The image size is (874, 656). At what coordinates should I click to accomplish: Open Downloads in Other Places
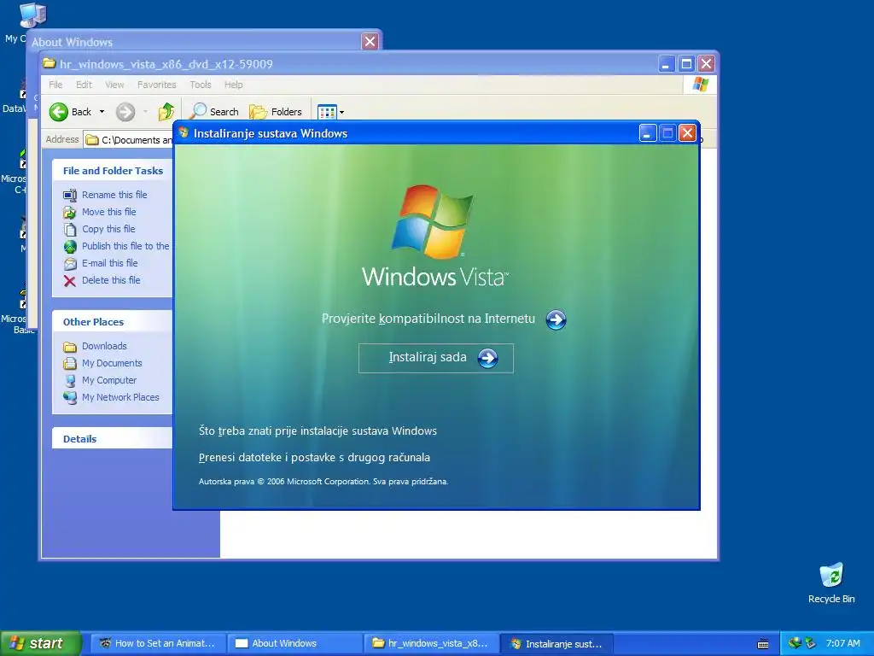104,346
